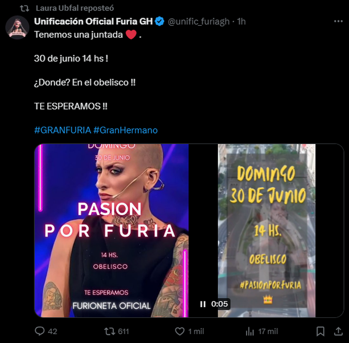
Task: Pause the video playback
Action: pos(203,304)
